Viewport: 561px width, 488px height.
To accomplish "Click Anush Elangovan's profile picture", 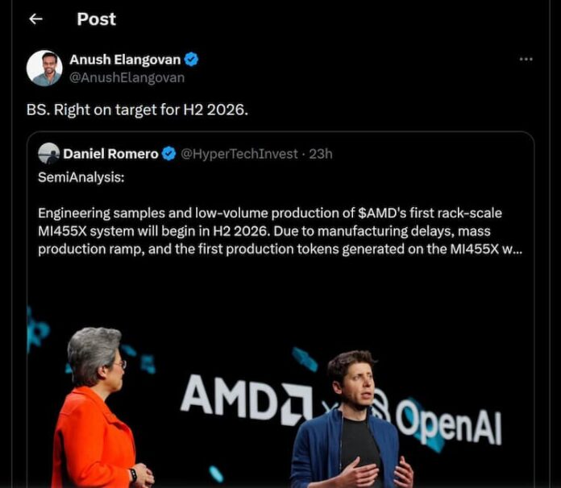I will point(44,68).
